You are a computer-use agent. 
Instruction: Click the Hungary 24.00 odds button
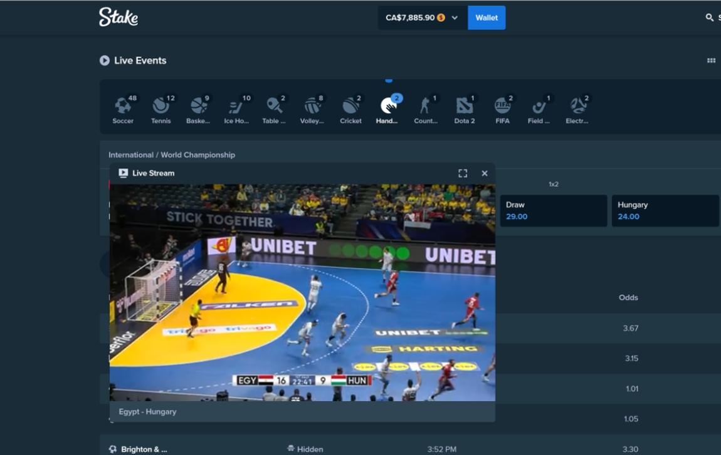pyautogui.click(x=665, y=211)
